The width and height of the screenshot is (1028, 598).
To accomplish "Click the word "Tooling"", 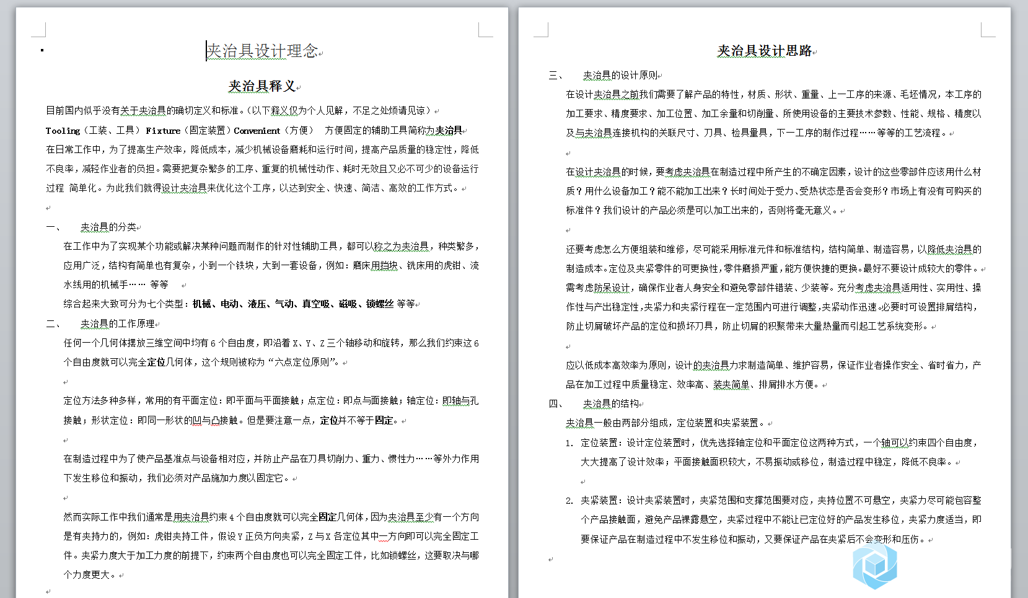I will [x=63, y=130].
